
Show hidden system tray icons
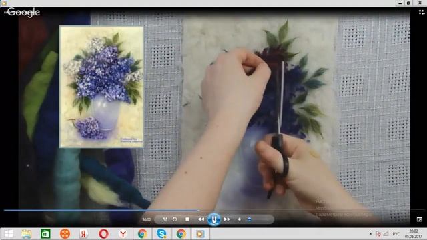pos(370,234)
